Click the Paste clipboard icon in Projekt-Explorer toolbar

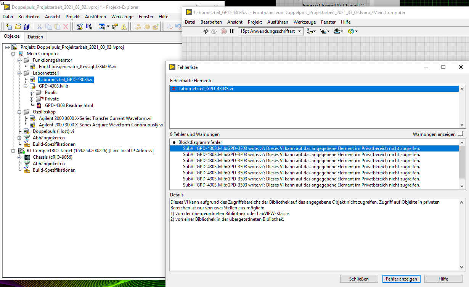57,27
